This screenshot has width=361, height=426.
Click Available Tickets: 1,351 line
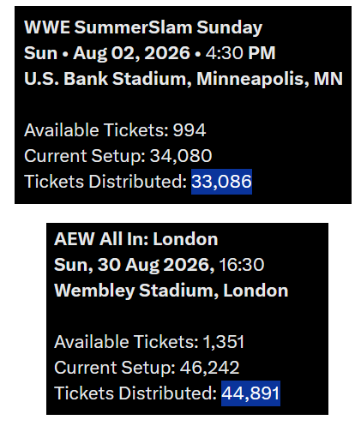point(149,342)
